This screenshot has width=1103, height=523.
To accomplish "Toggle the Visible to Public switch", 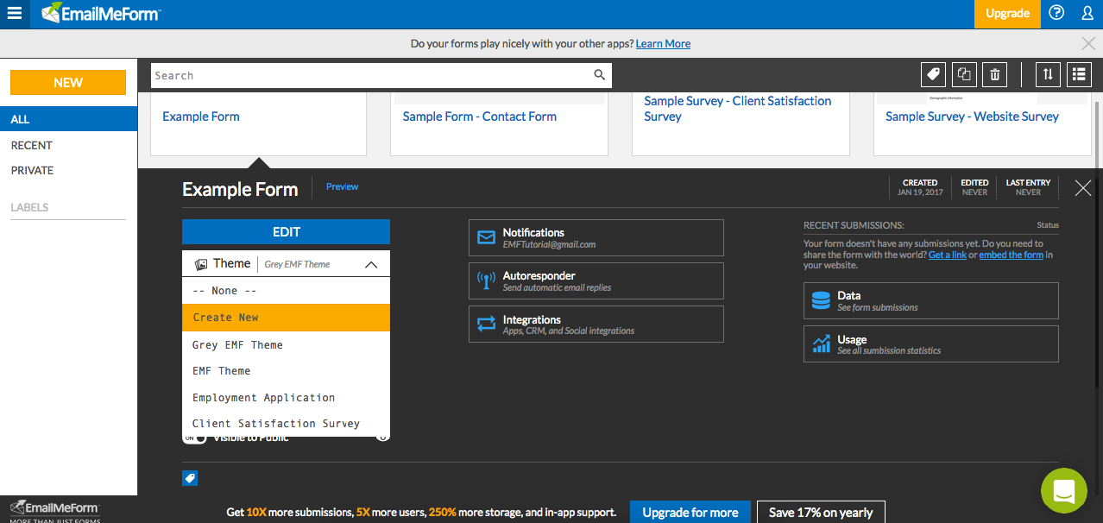I will pyautogui.click(x=194, y=438).
